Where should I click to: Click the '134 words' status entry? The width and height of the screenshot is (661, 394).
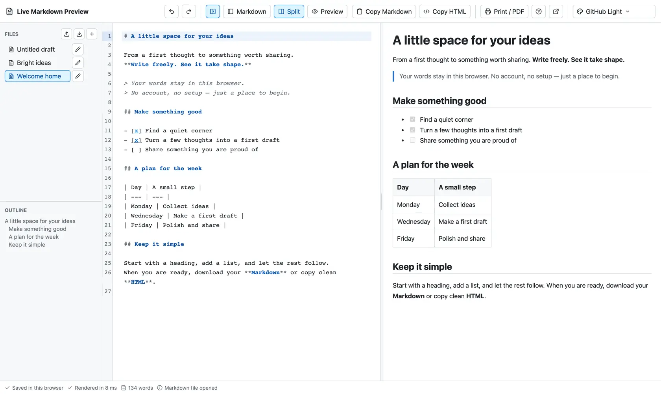tap(137, 388)
